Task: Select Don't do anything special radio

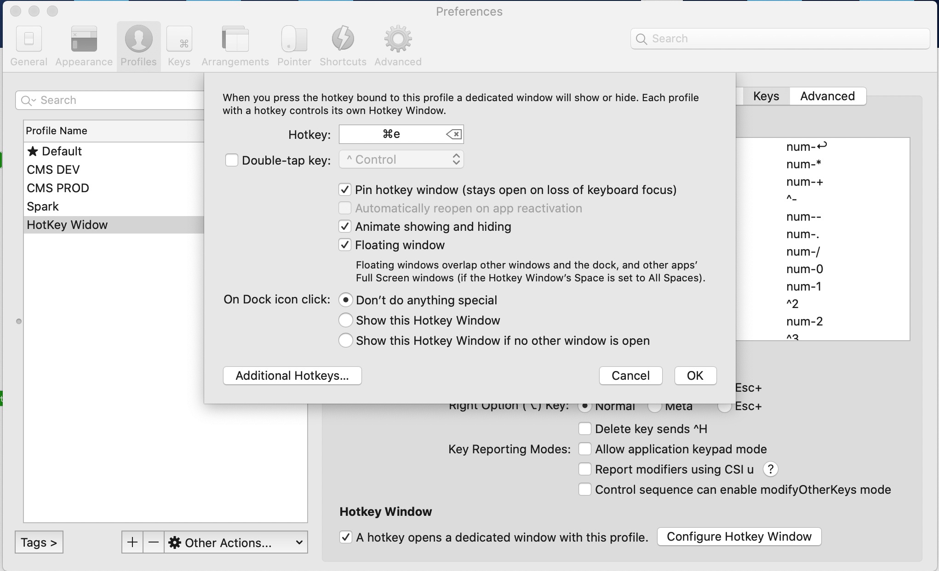Action: 345,300
